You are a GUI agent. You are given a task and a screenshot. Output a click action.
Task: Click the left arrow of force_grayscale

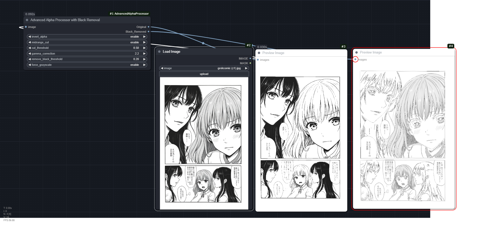click(30, 65)
